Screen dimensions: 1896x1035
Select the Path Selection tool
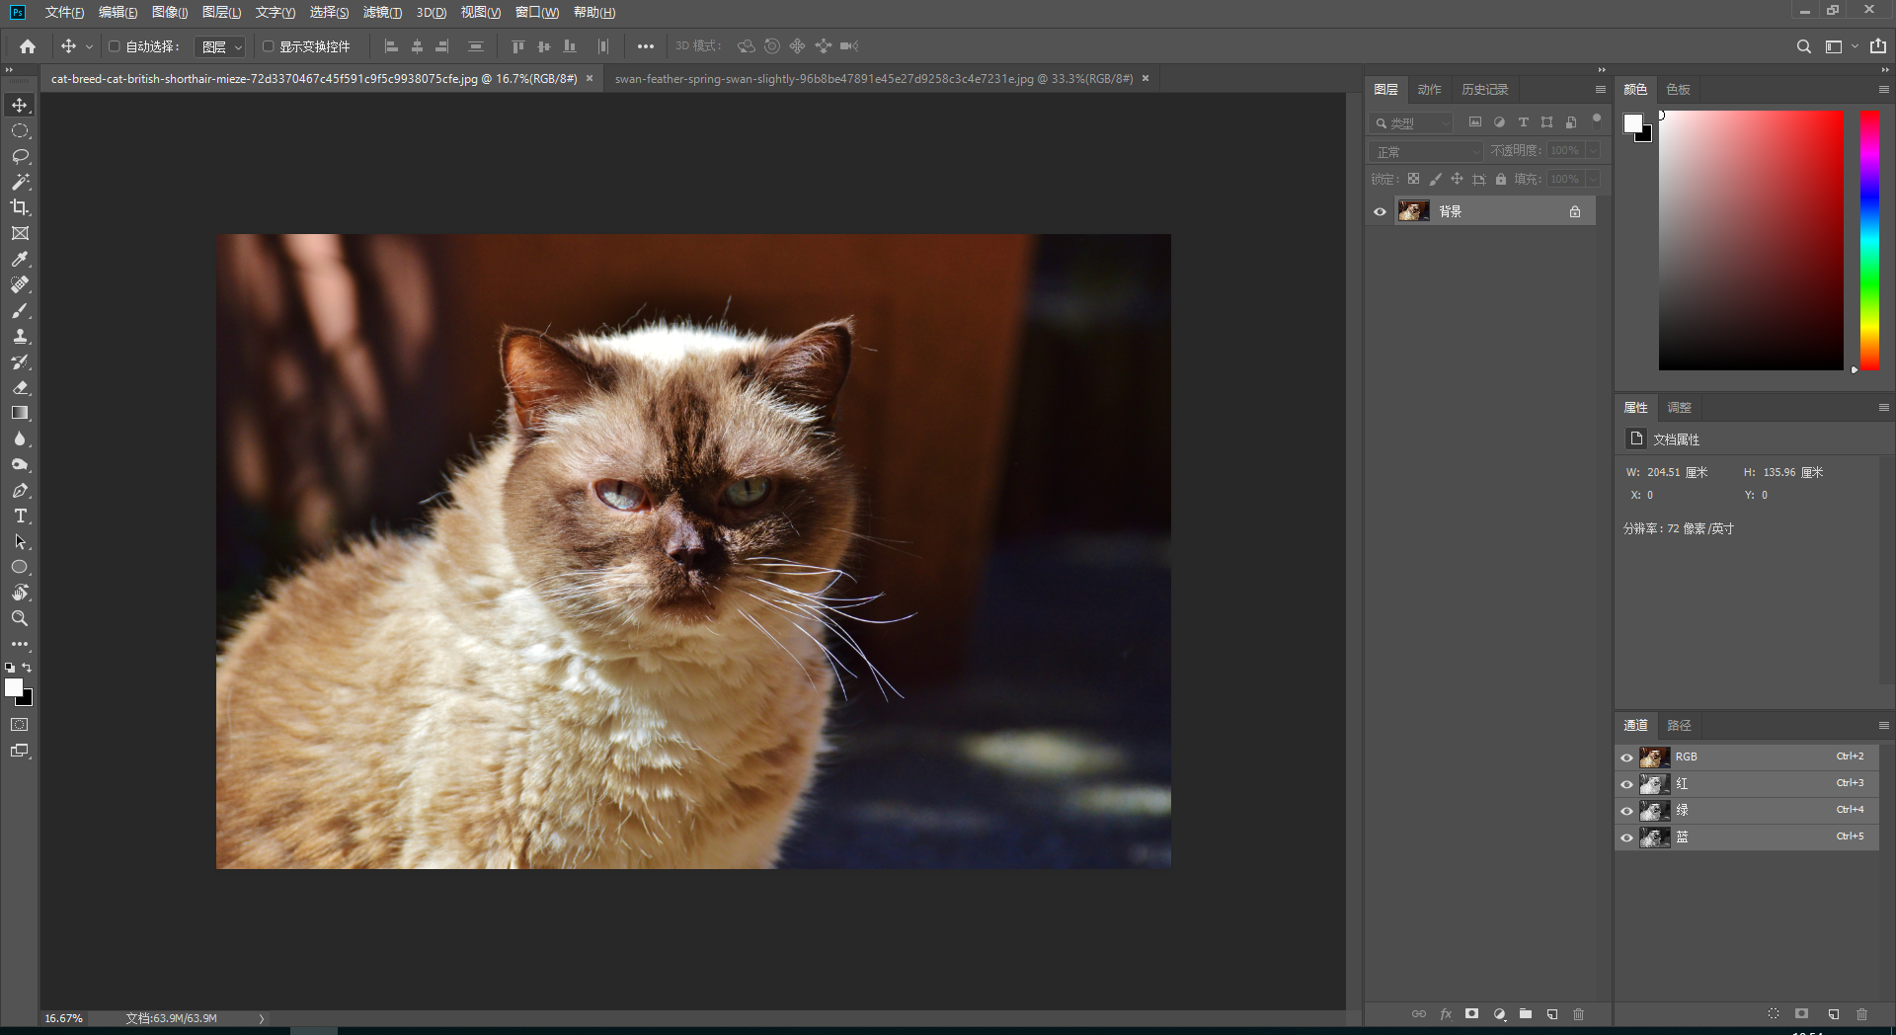(x=20, y=541)
